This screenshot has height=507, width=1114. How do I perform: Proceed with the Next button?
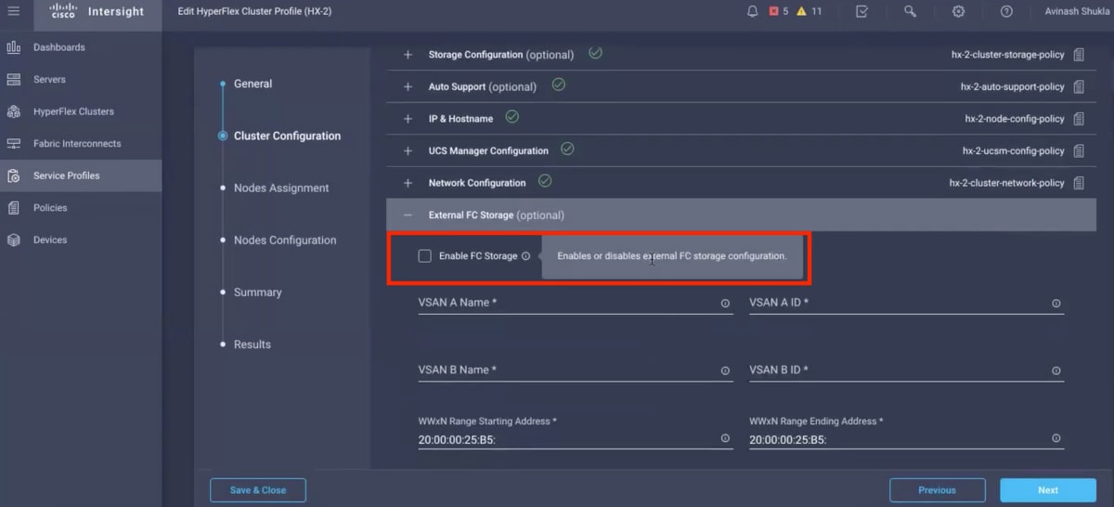pyautogui.click(x=1048, y=490)
